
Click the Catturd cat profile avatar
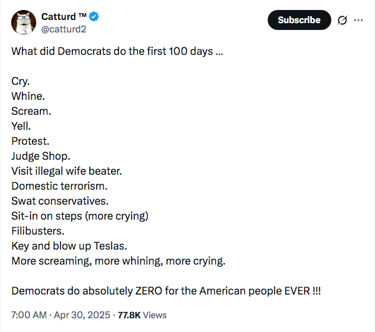coord(24,22)
